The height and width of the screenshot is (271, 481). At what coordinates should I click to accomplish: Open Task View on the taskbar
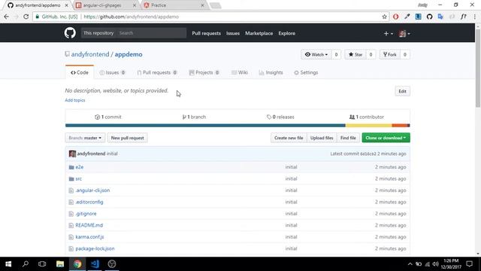click(x=42, y=264)
